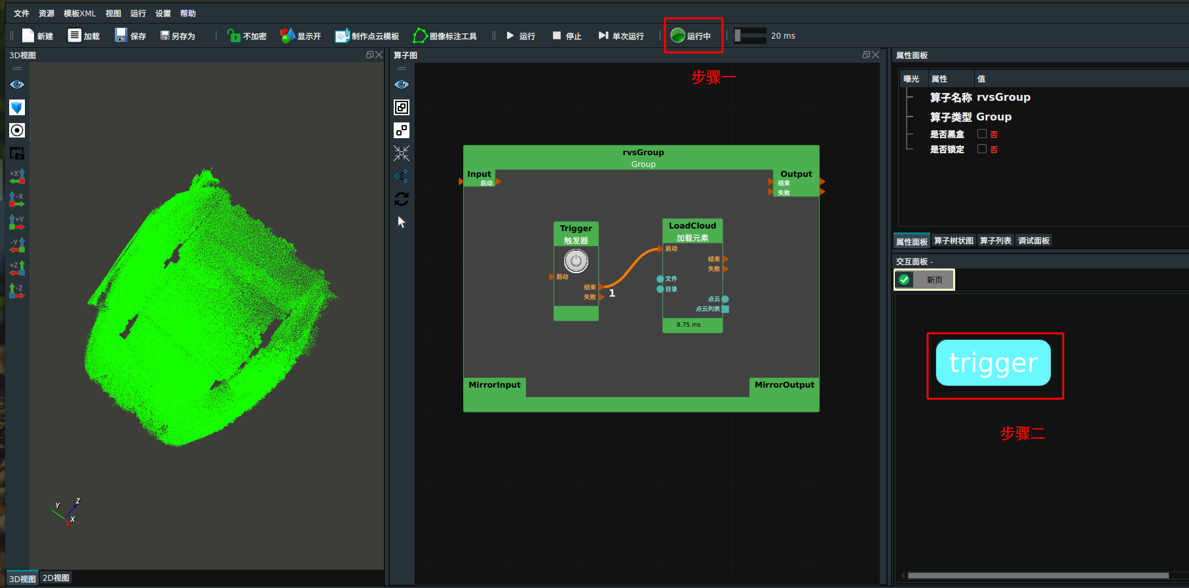
Task: Open the 帮助 menu
Action: pos(188,13)
